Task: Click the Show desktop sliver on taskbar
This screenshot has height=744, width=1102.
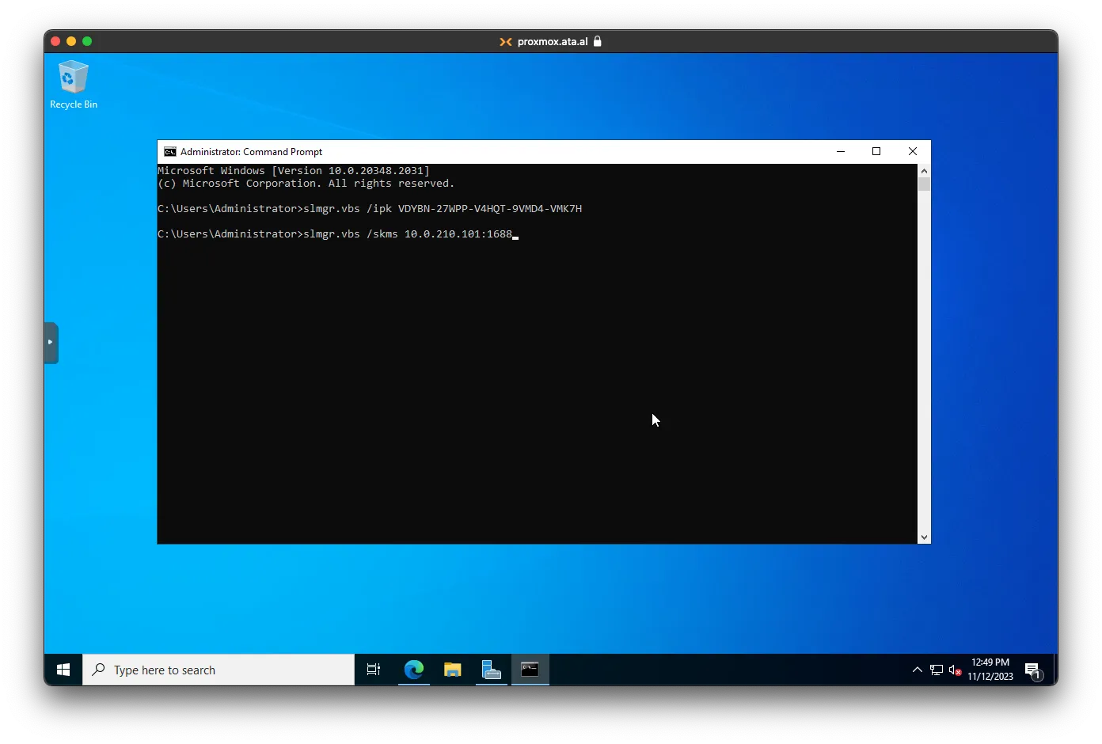Action: pos(1055,670)
